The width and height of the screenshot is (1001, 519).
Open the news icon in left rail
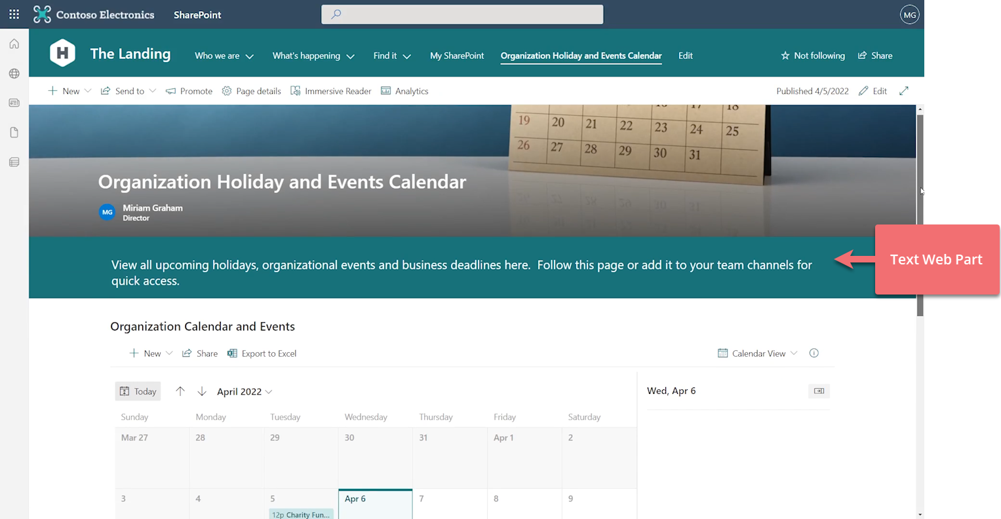[x=14, y=103]
